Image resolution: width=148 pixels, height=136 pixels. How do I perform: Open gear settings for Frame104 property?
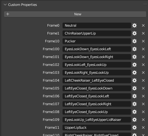click(134, 80)
